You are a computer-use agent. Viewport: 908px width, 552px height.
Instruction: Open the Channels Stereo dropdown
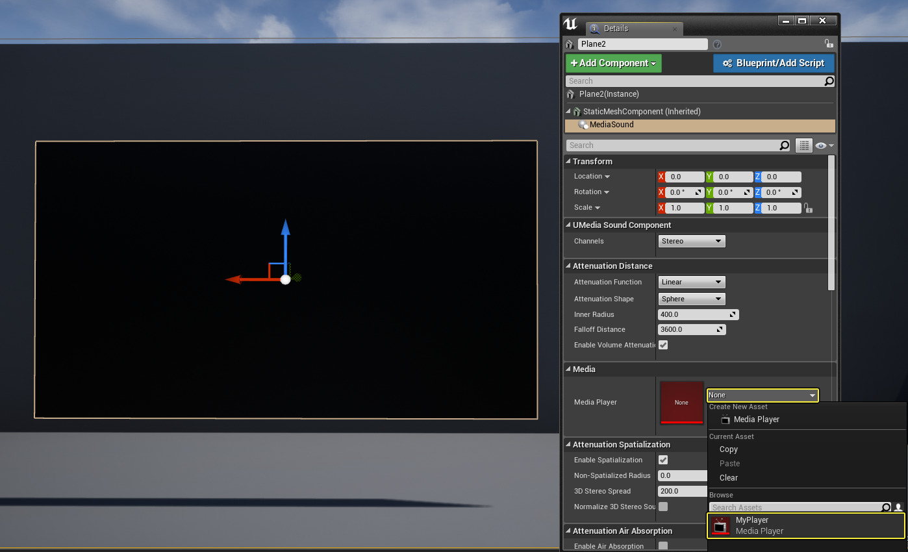691,241
